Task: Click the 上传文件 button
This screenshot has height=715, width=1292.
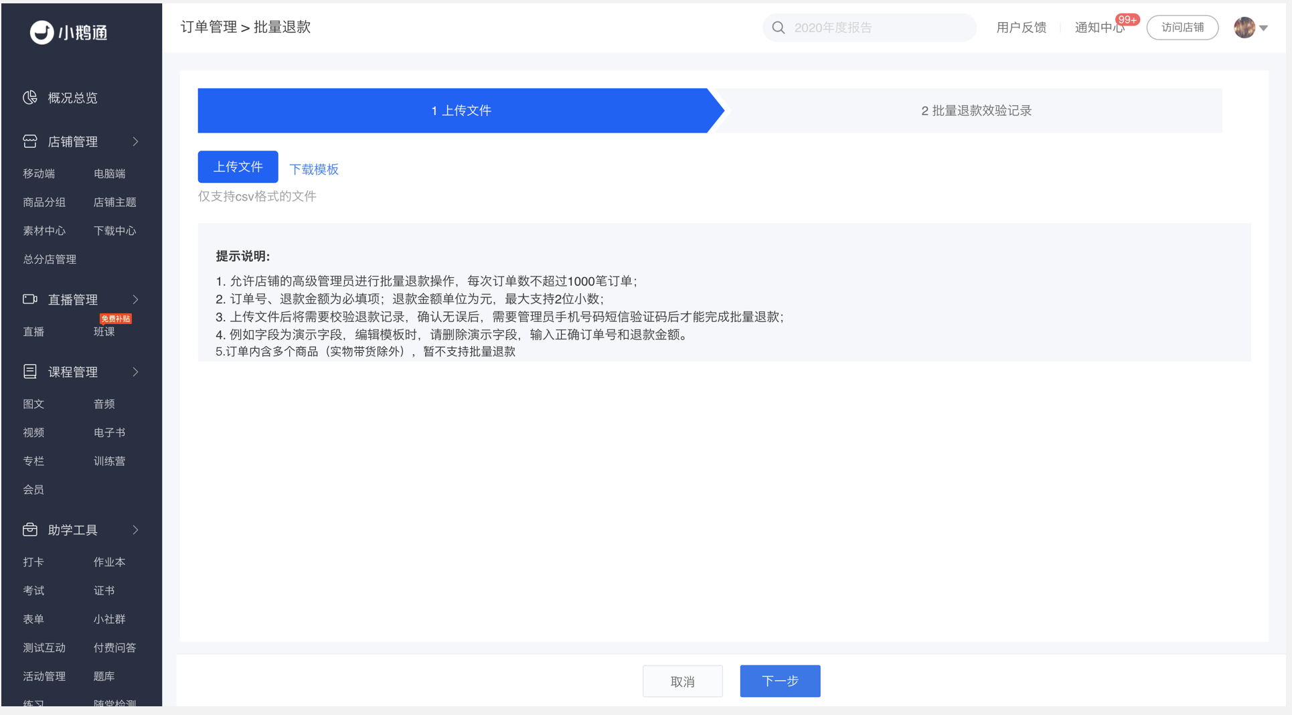Action: click(x=238, y=167)
